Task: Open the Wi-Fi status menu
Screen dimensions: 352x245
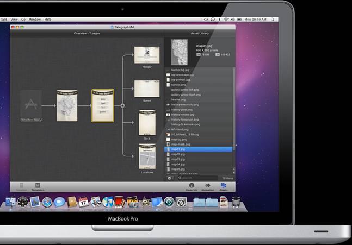Action: click(x=226, y=20)
